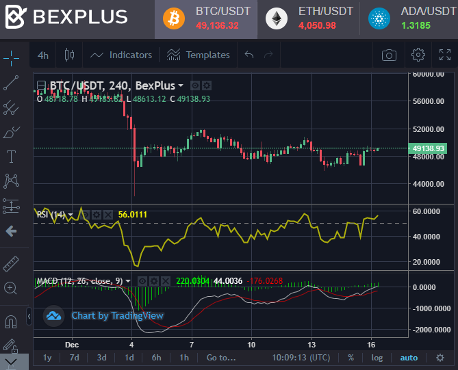This screenshot has height=370, width=458.
Task: Collapse the left drawing toolbar
Action: (29, 316)
